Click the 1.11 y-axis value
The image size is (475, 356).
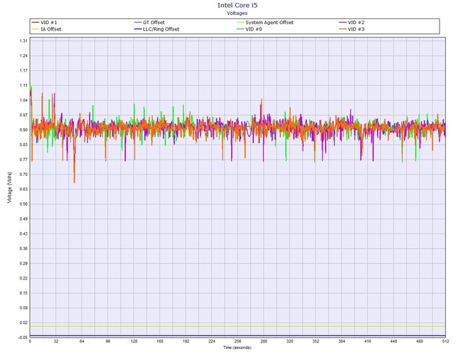coord(24,85)
